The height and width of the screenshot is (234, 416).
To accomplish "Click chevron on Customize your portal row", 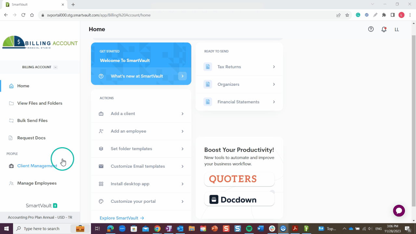I will [x=182, y=201].
